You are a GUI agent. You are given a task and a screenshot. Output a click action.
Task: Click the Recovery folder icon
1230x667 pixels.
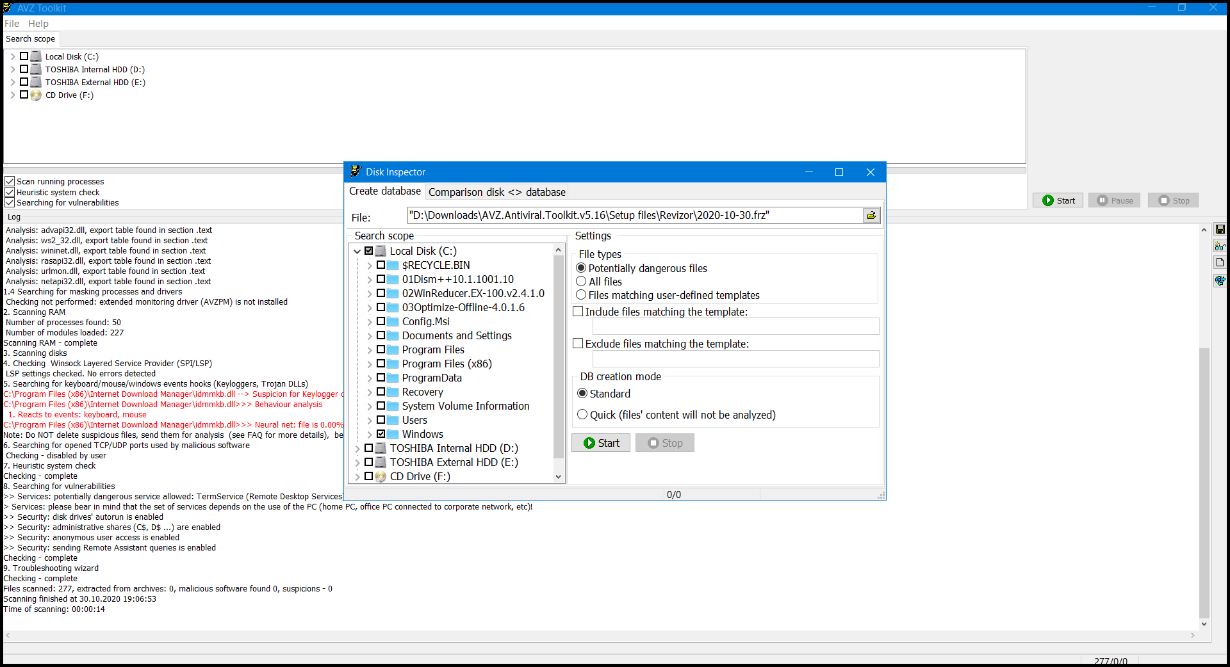393,392
